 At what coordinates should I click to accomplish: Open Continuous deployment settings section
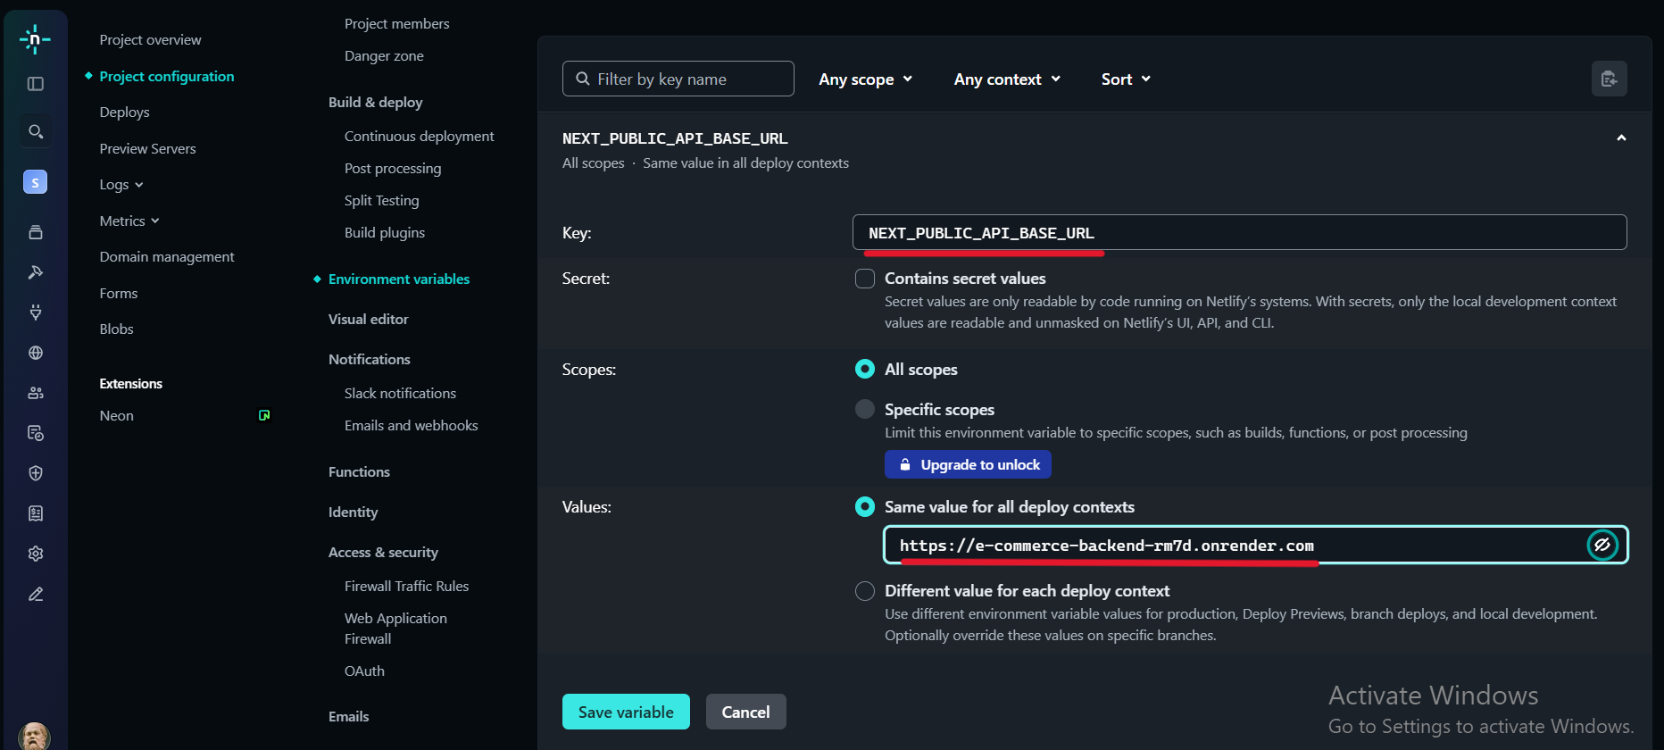point(419,136)
